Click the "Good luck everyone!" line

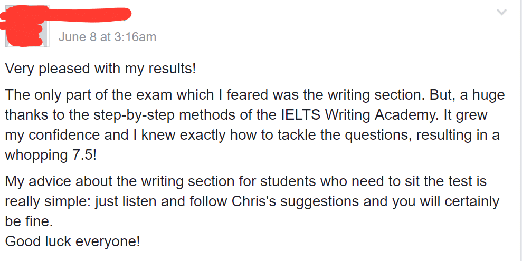click(73, 242)
